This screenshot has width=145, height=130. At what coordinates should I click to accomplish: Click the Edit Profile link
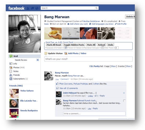[122, 24]
